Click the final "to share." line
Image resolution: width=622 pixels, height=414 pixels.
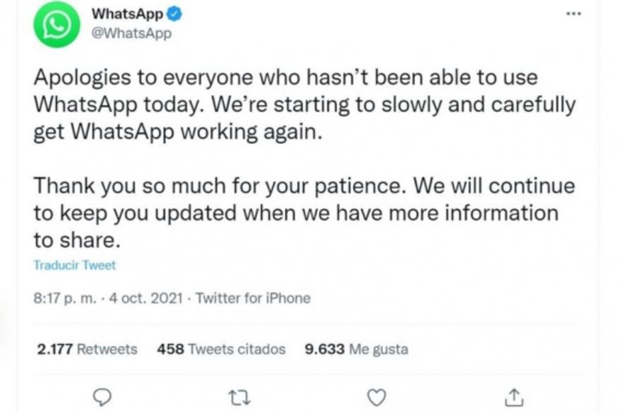(x=72, y=240)
